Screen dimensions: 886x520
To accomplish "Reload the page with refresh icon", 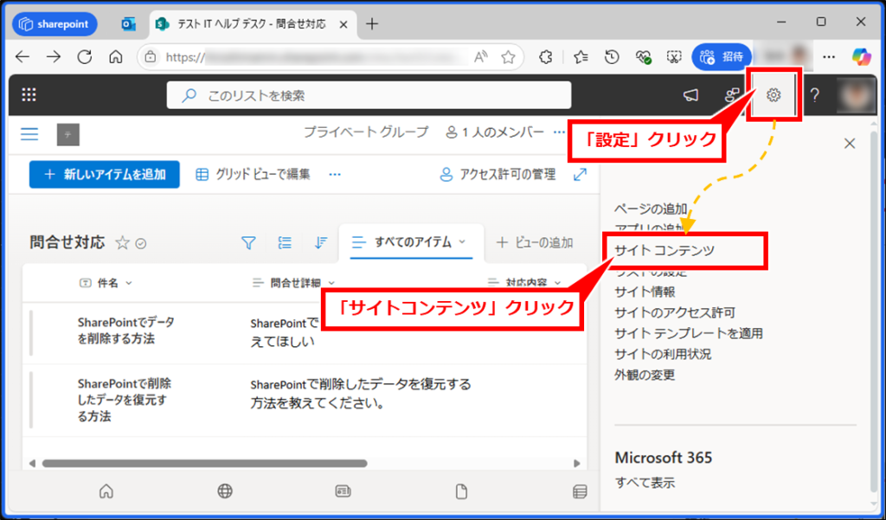I will click(x=85, y=56).
